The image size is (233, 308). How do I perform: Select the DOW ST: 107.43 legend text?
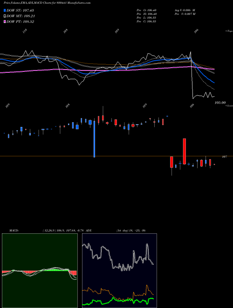pyautogui.click(x=20, y=10)
